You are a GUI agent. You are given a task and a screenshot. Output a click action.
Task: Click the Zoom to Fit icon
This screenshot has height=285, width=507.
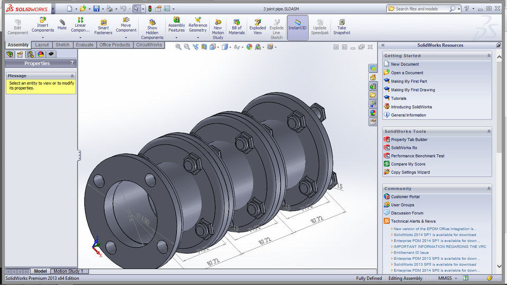pos(178,47)
